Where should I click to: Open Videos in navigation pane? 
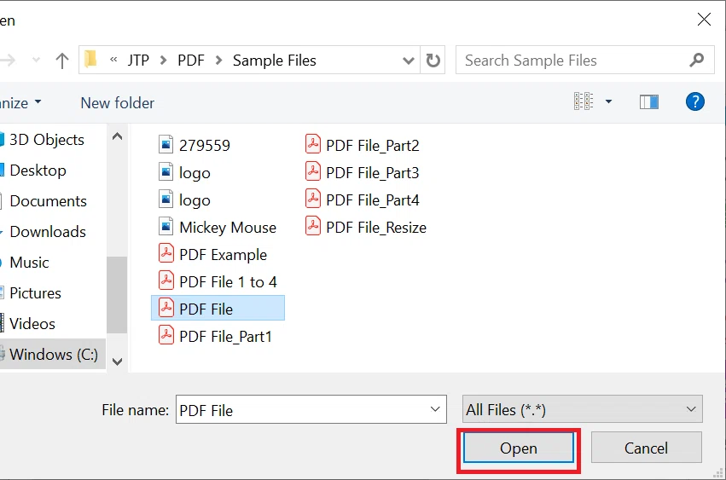tap(32, 323)
